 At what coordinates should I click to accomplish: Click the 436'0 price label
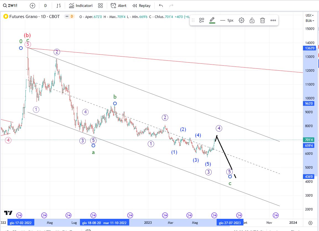click(x=308, y=177)
